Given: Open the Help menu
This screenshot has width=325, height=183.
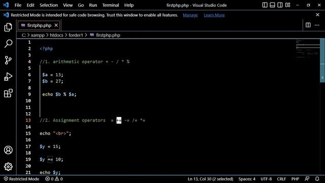Looking at the screenshot, I should click(x=129, y=5).
